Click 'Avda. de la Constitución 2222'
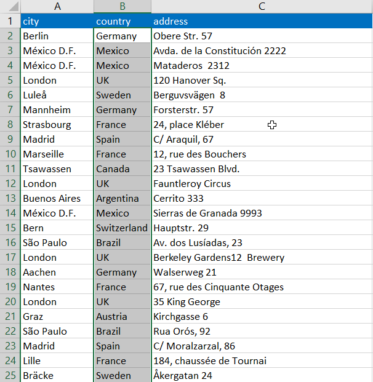The height and width of the screenshot is (382, 373). pyautogui.click(x=262, y=50)
